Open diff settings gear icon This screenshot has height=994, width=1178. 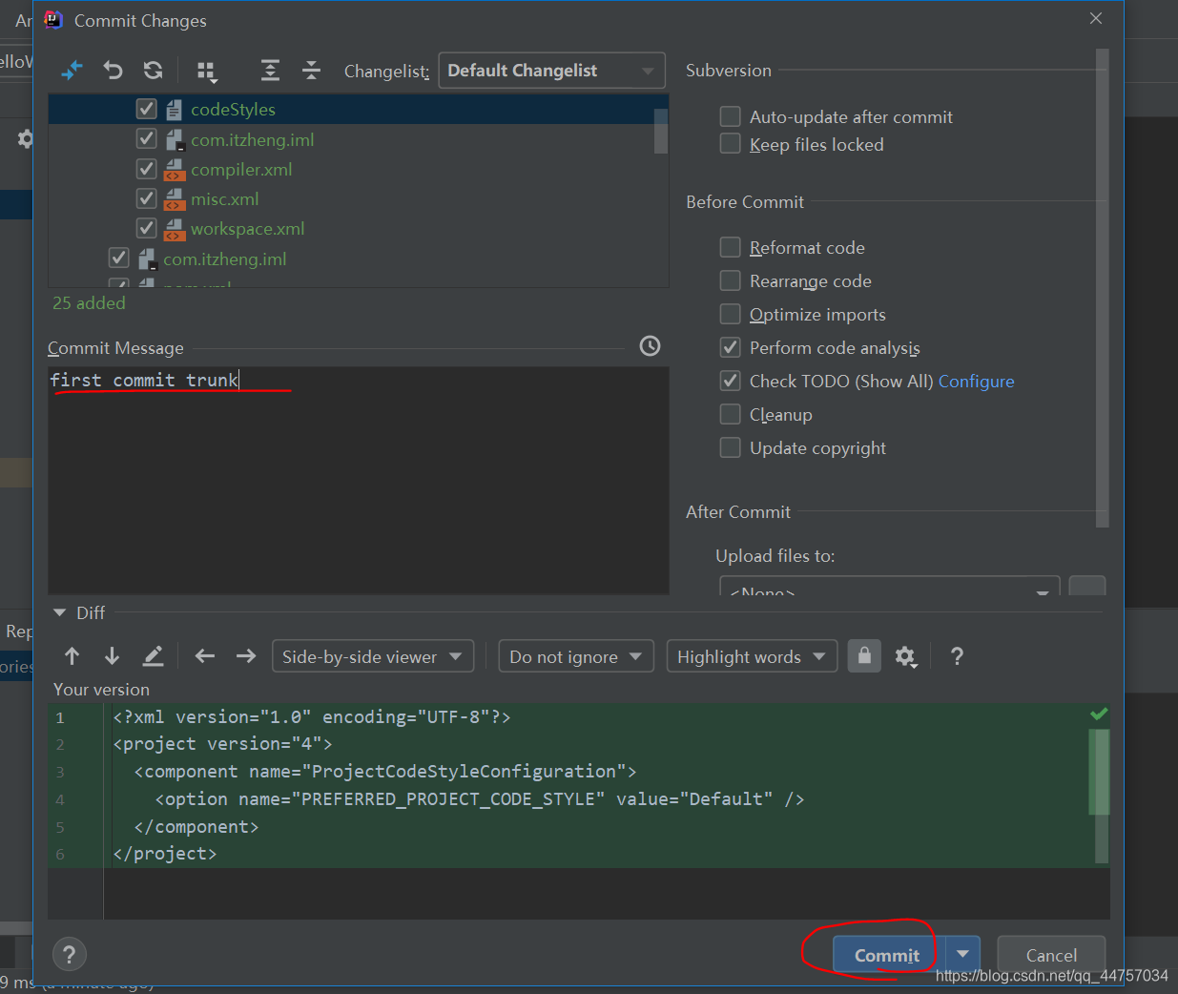(x=905, y=656)
